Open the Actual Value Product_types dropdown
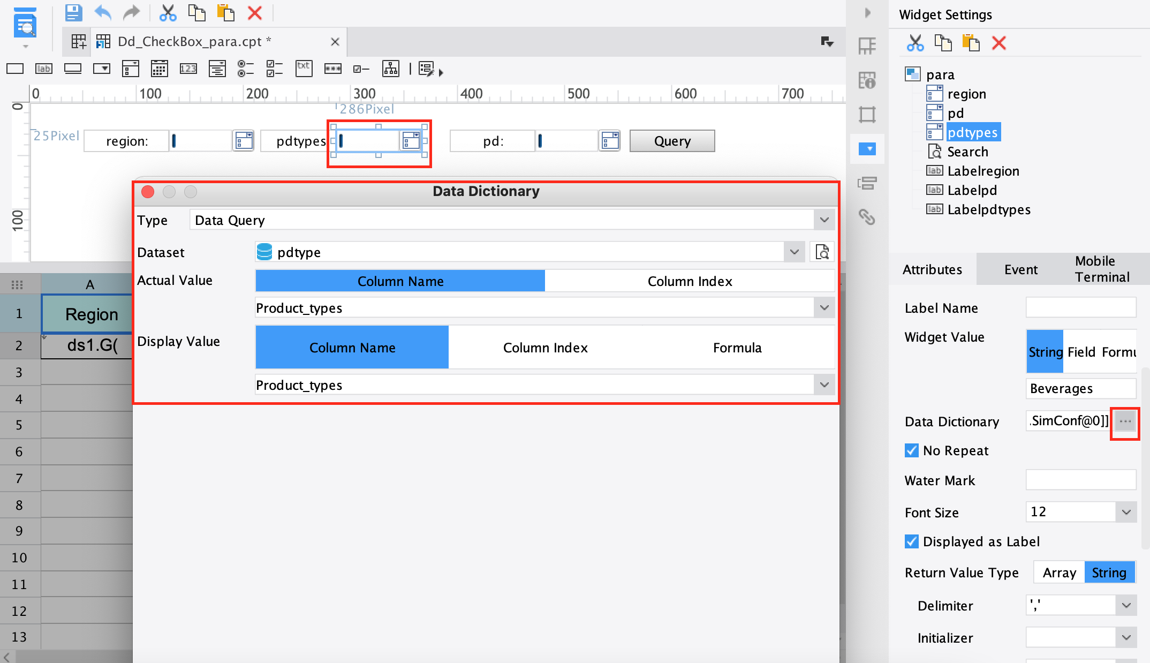Image resolution: width=1150 pixels, height=663 pixels. (824, 307)
